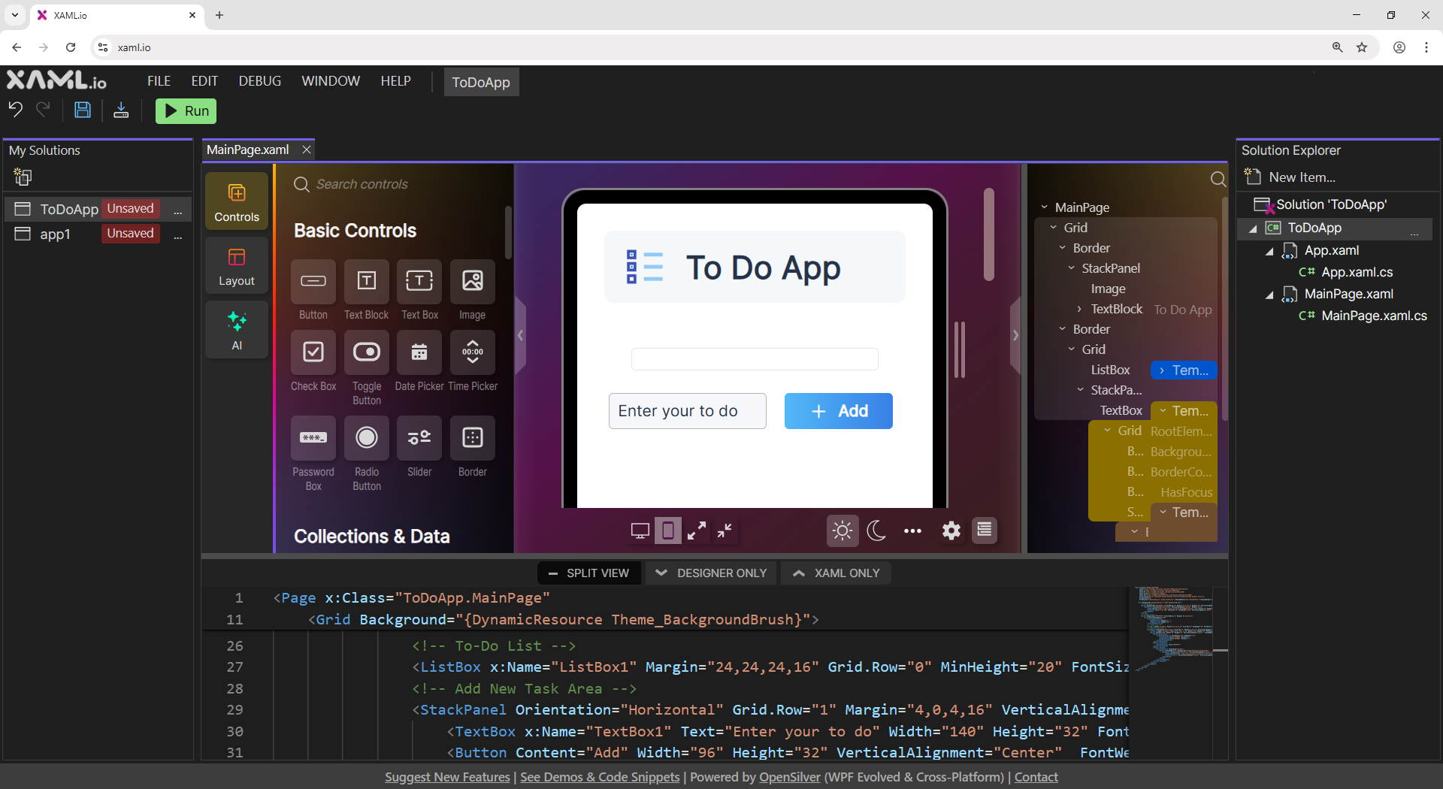Screen dimensions: 1443x789
Task: Enable dark theme with the moon toggle
Action: point(876,531)
